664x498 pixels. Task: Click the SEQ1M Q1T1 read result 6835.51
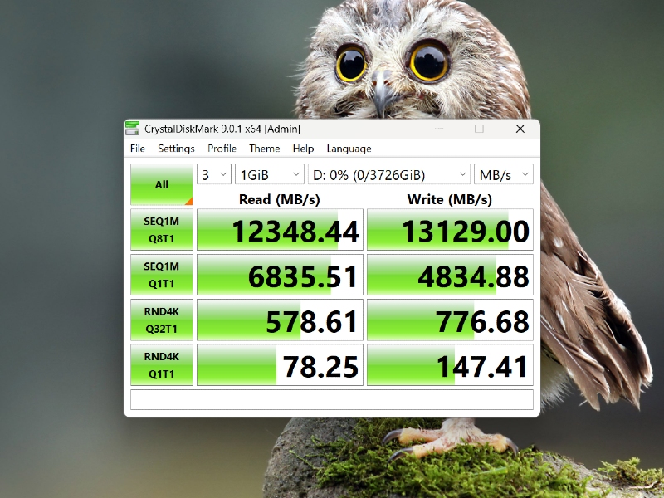(281, 275)
